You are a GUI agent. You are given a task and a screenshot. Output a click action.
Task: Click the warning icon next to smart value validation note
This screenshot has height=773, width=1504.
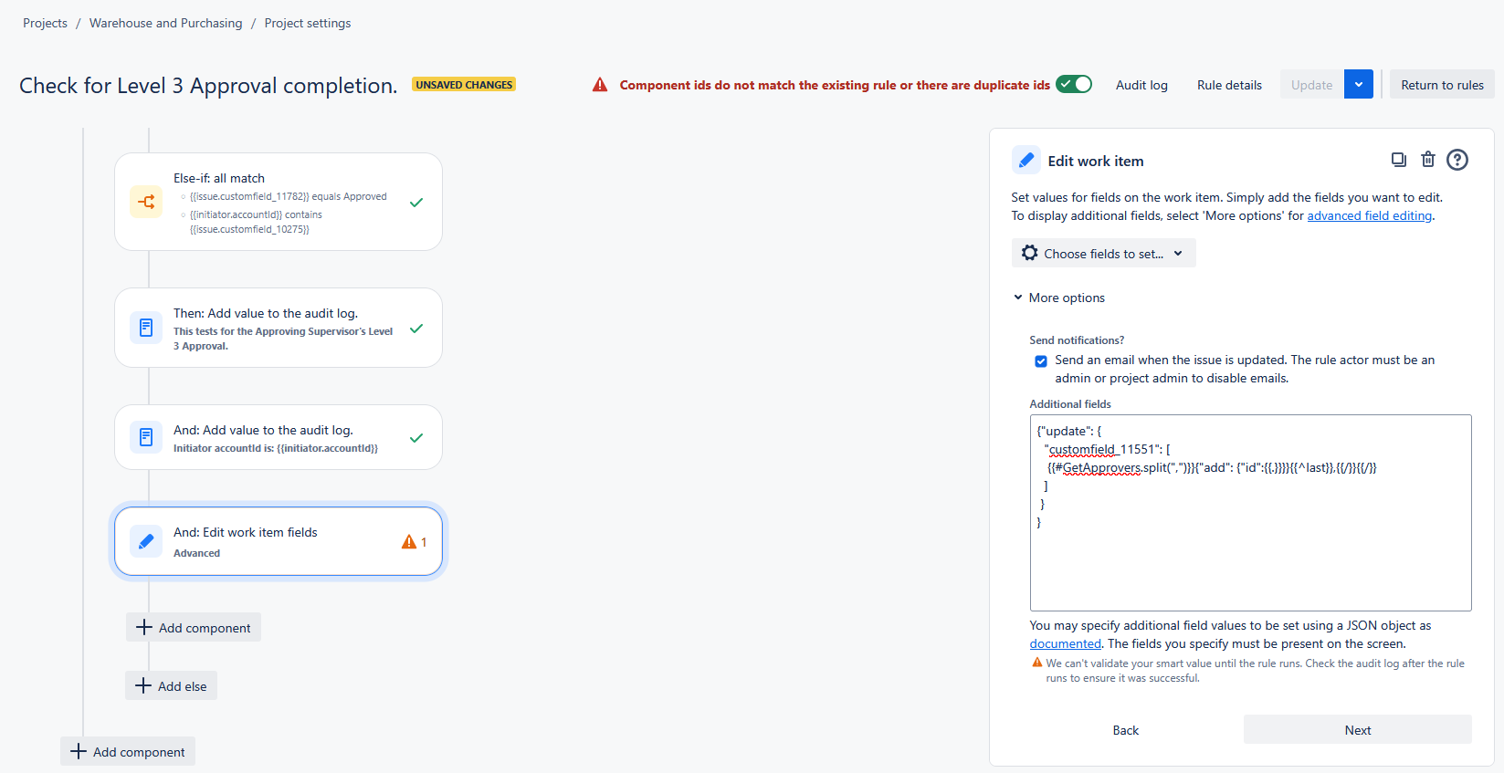click(x=1037, y=663)
